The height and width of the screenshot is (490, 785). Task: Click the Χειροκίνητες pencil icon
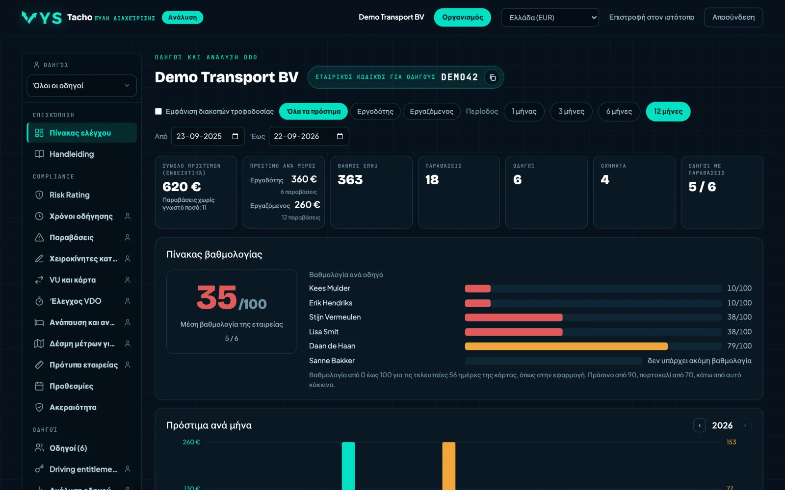tap(39, 259)
